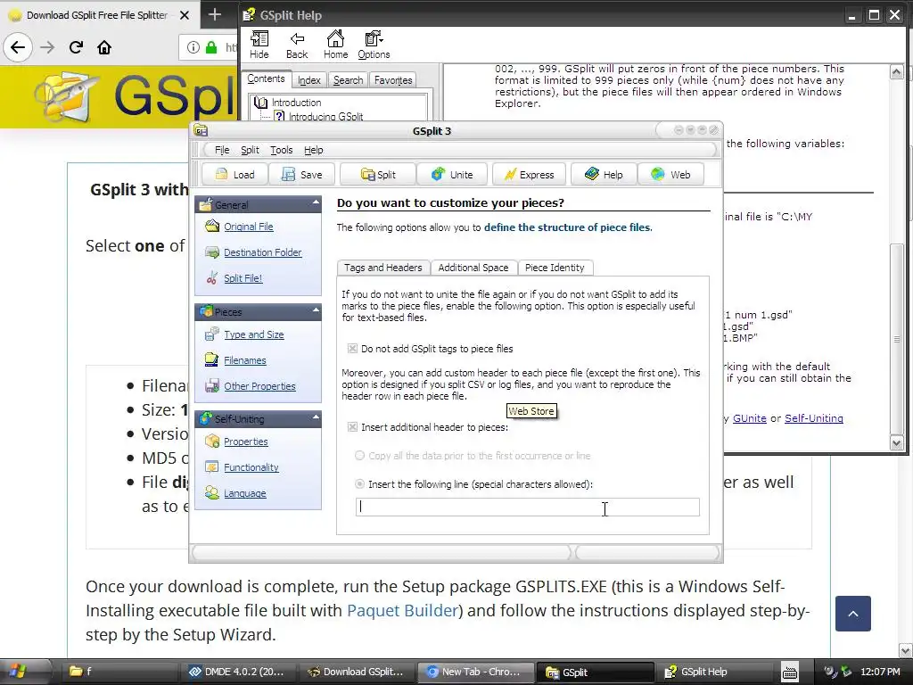Image resolution: width=913 pixels, height=685 pixels.
Task: Click the Load toolbar button in GSplit
Action: coord(234,174)
